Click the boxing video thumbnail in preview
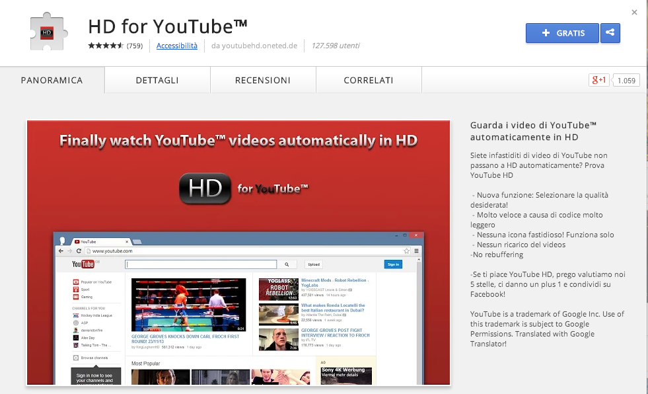 coord(188,305)
